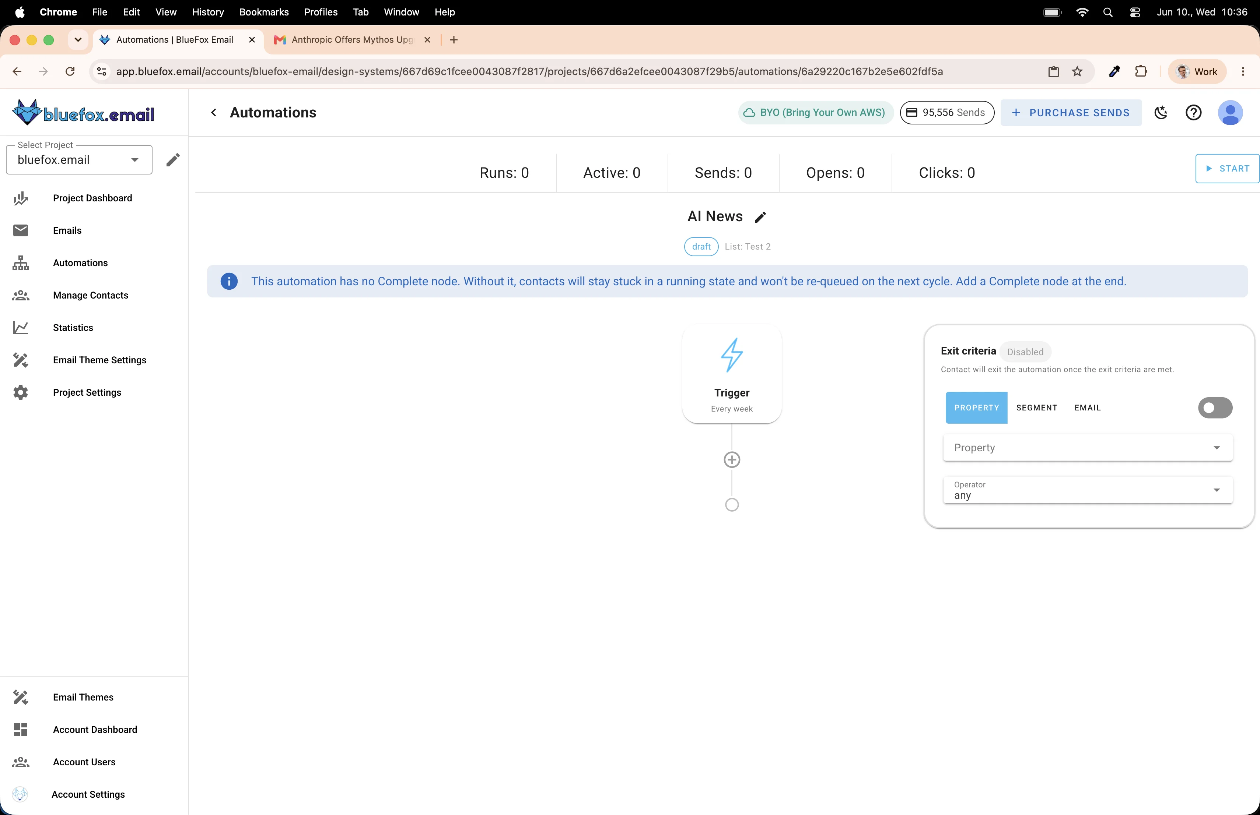Go to Account Dashboard
The image size is (1260, 815).
pos(95,730)
